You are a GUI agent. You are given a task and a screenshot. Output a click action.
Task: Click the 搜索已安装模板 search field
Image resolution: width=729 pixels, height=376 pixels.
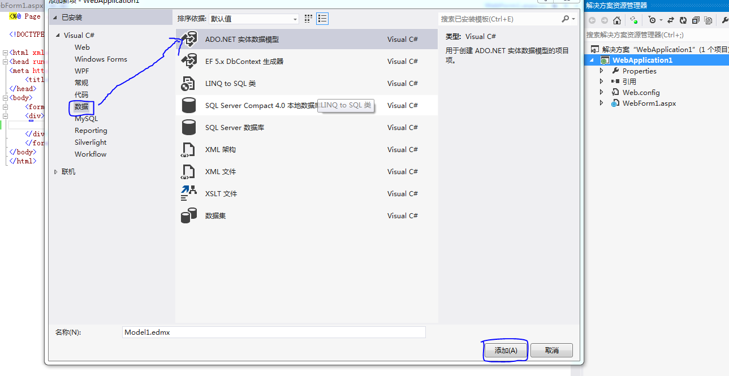(x=499, y=19)
